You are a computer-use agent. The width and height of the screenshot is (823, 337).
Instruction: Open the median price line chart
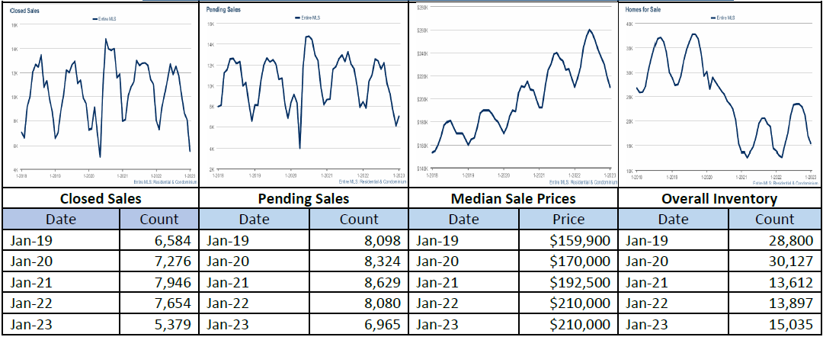[x=514, y=95]
